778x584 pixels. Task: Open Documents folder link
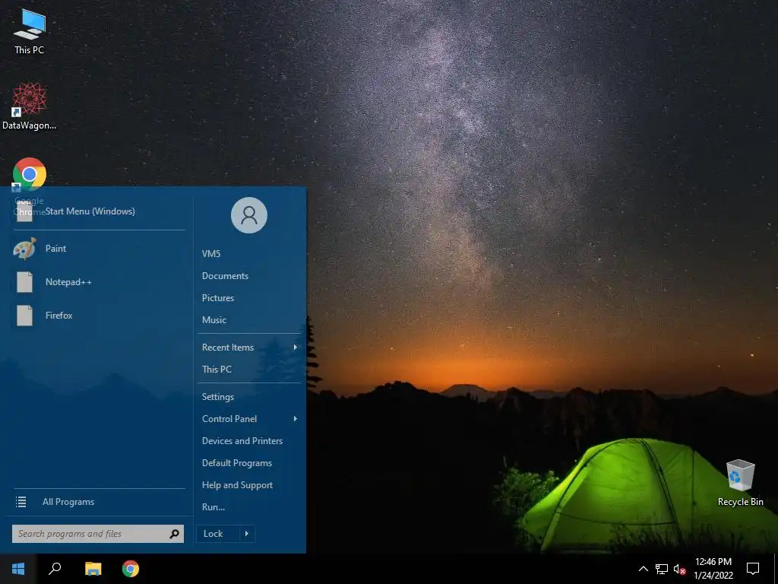click(225, 276)
